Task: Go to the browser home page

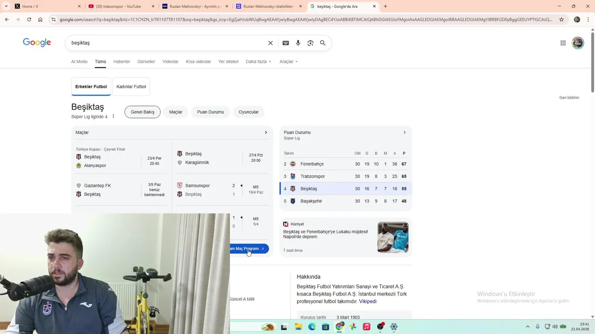Action: click(40, 19)
